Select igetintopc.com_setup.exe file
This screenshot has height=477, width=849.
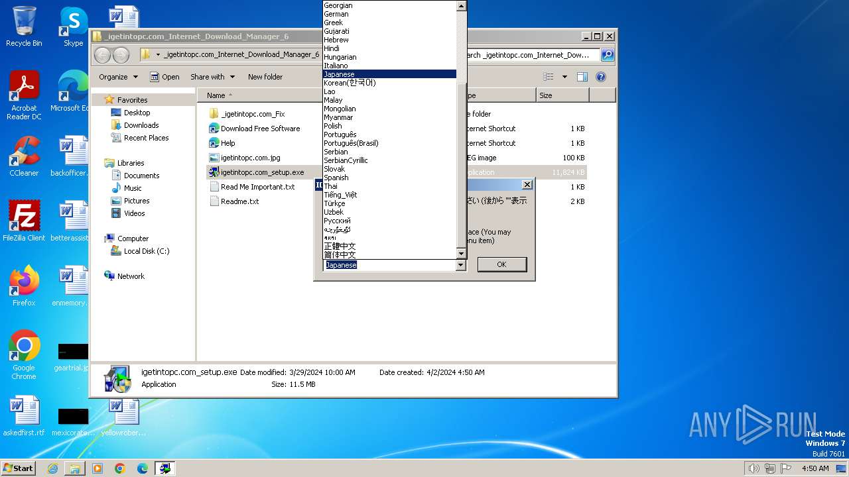point(262,172)
